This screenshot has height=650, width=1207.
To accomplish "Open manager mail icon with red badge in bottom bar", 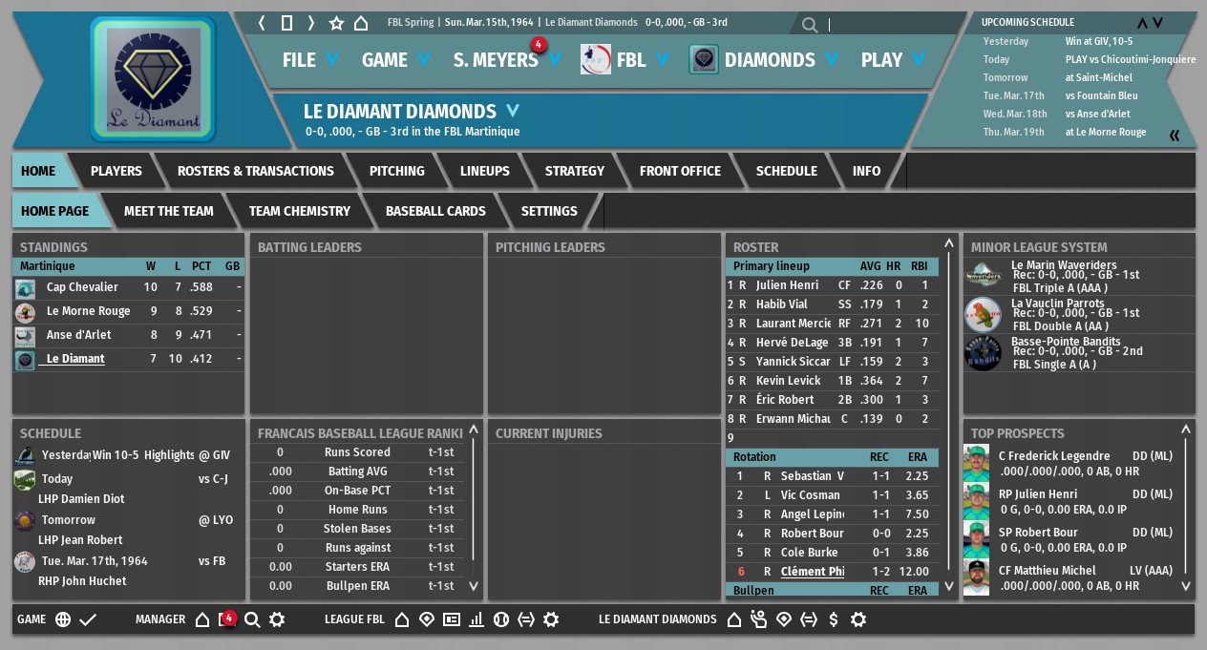I will click(x=227, y=619).
